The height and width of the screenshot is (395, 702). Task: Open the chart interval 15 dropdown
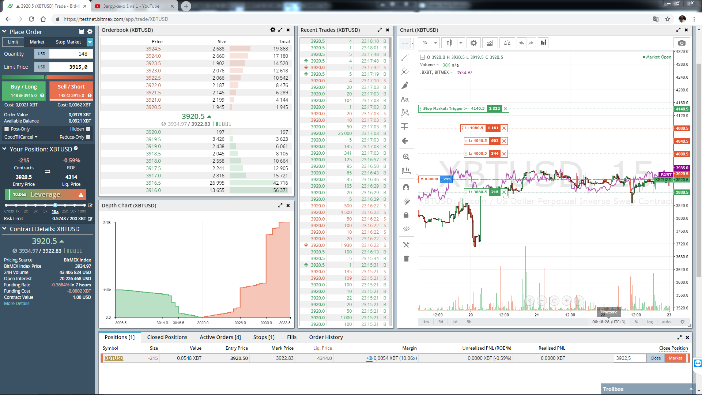coord(435,43)
